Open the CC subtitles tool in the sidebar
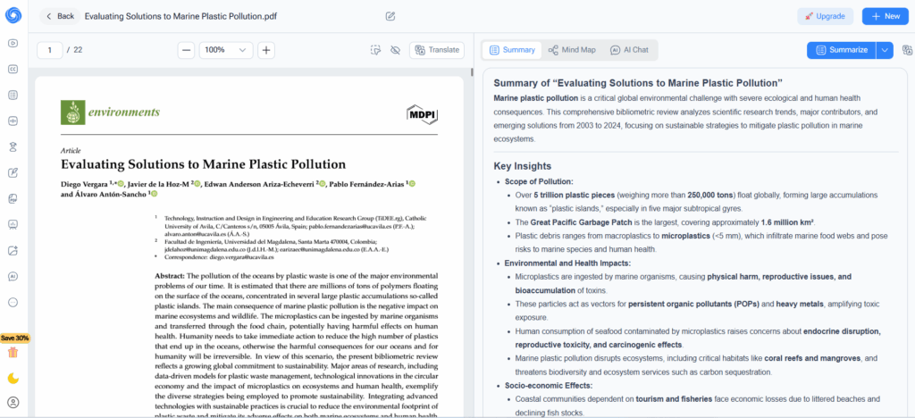 [13, 69]
